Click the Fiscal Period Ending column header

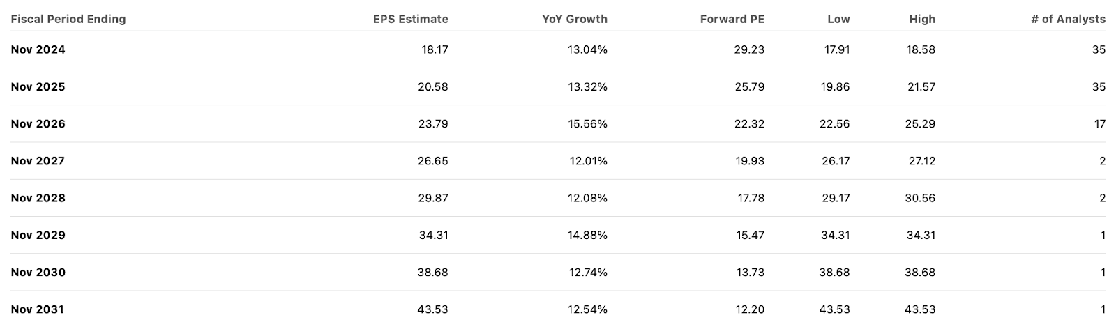coord(68,19)
